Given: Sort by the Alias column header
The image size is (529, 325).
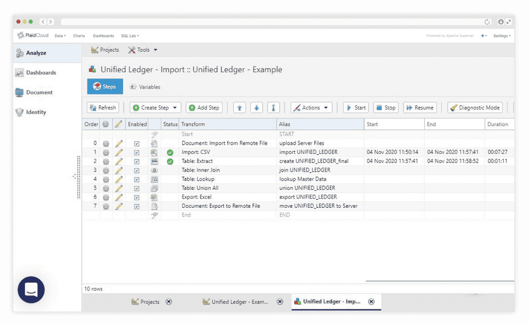Looking at the screenshot, I should (320, 124).
